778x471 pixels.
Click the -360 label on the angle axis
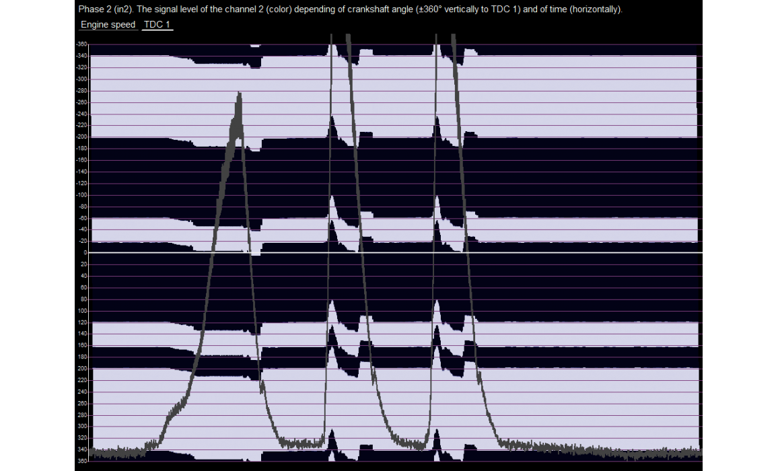[x=81, y=44]
